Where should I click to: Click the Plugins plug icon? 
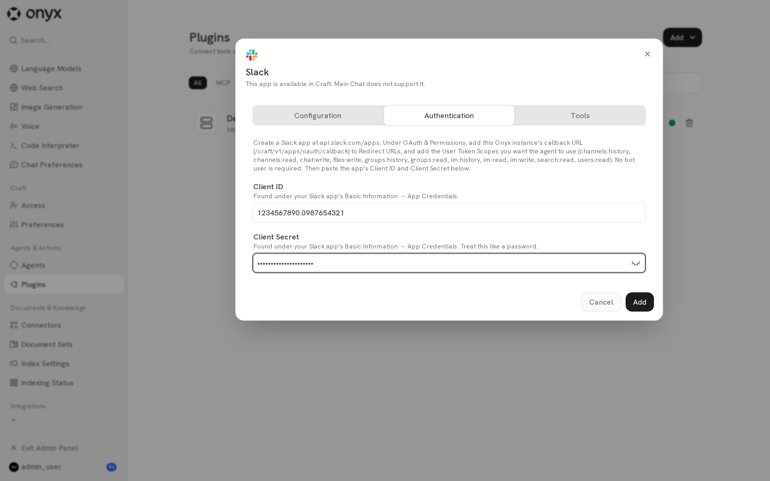14,284
